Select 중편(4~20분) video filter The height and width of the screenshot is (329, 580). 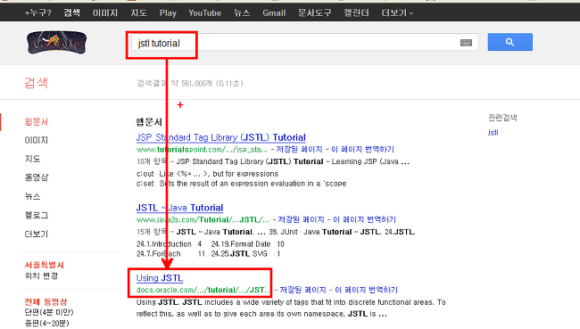tap(46, 323)
